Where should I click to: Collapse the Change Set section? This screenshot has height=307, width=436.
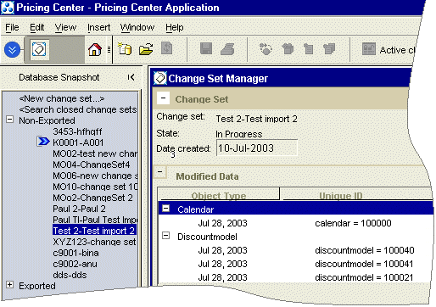163,98
